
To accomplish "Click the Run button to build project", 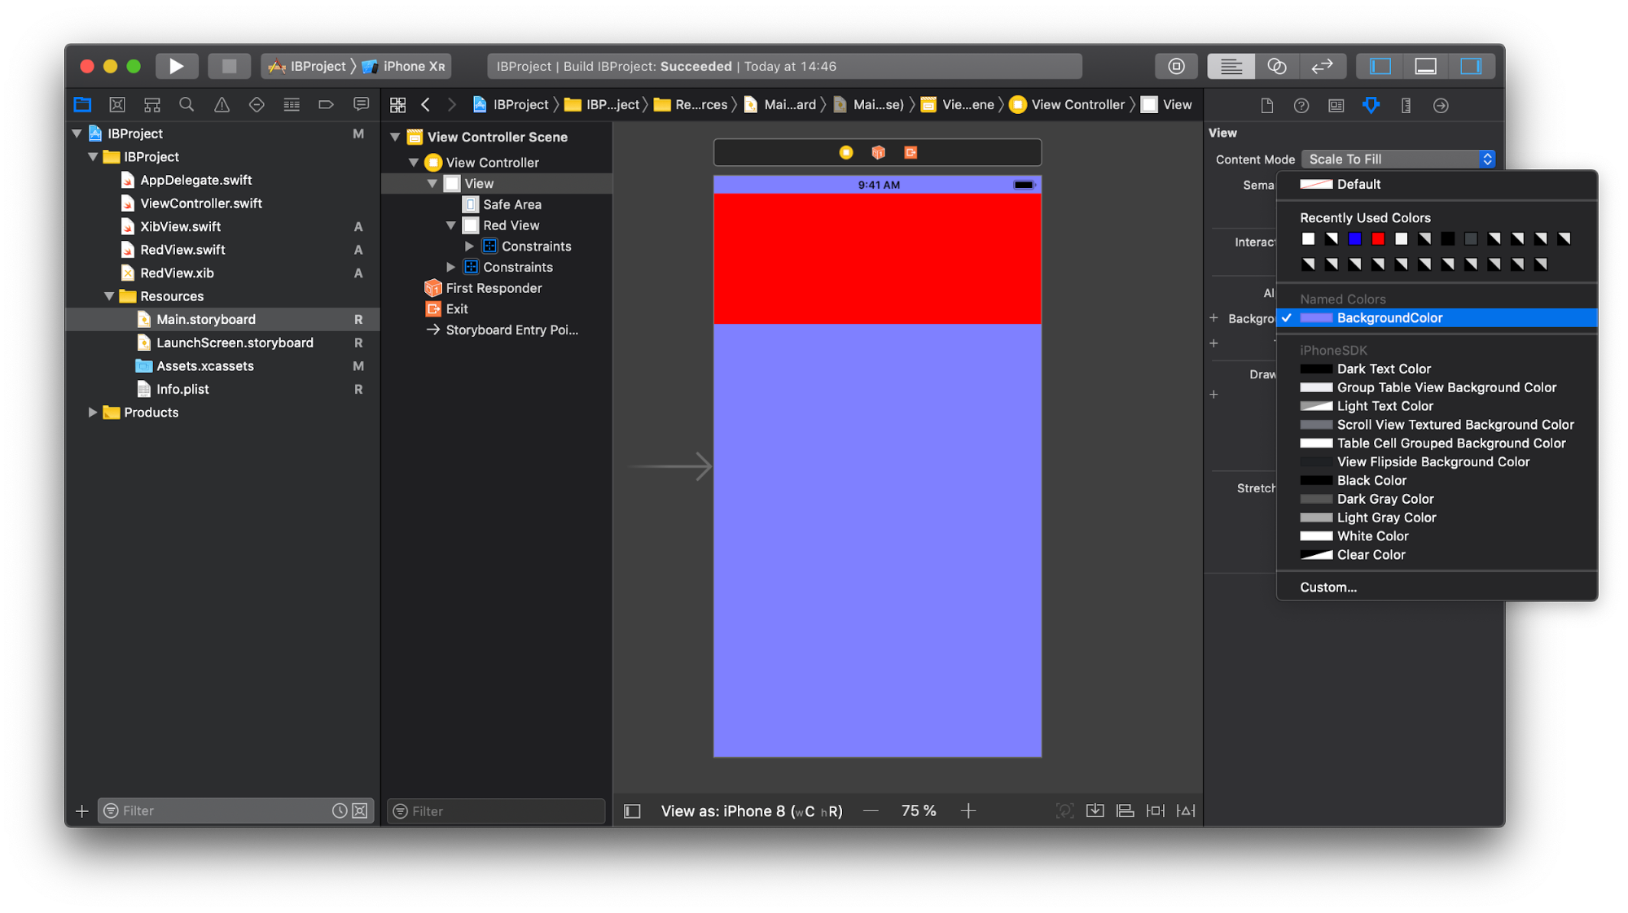I will click(x=176, y=65).
